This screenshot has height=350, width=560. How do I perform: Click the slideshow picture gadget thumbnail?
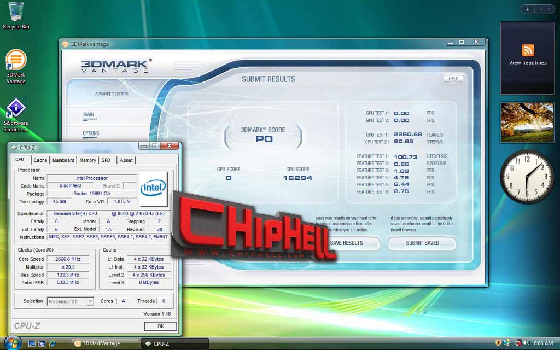[527, 122]
